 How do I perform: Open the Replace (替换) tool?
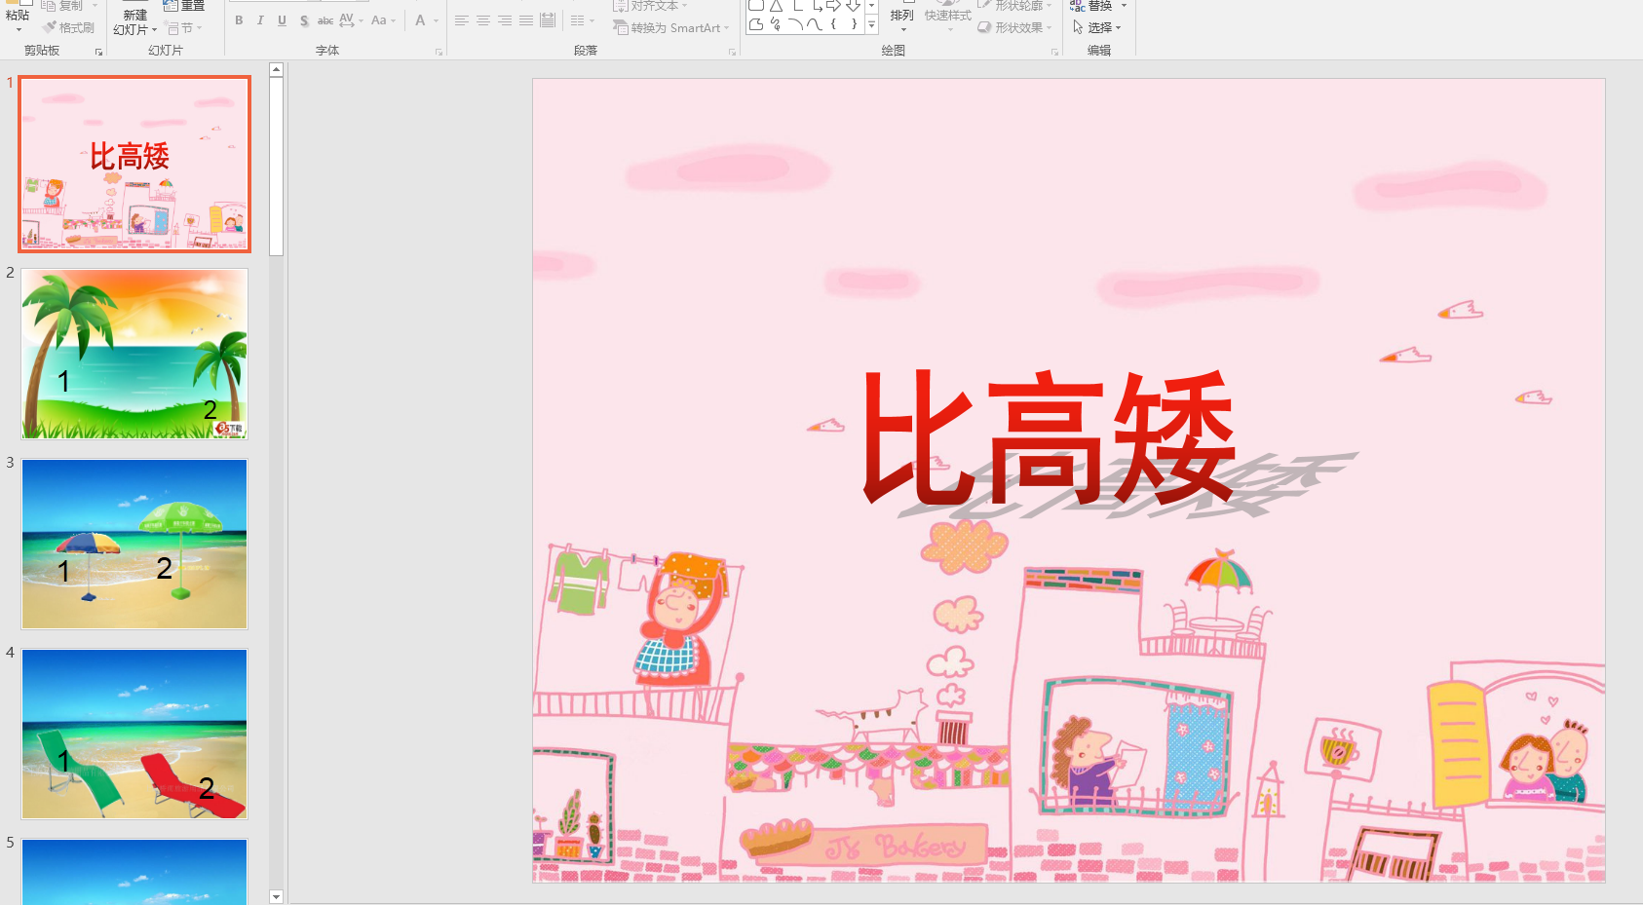pos(1099,6)
